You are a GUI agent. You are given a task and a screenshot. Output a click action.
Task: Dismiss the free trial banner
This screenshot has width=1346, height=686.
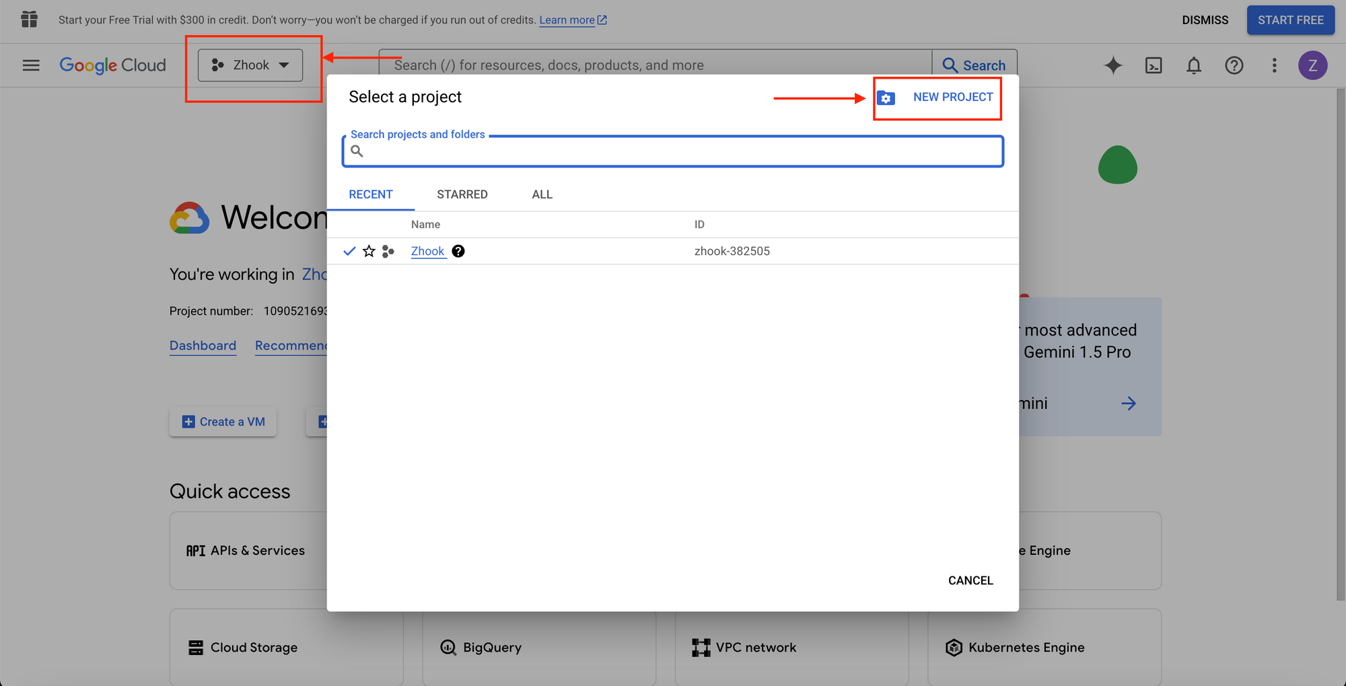pyautogui.click(x=1205, y=20)
